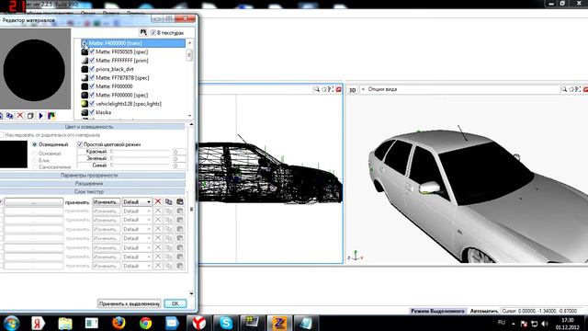Adjust the 'Красный' red slider
Viewport: 588px width, 331px height.
[x=141, y=151]
